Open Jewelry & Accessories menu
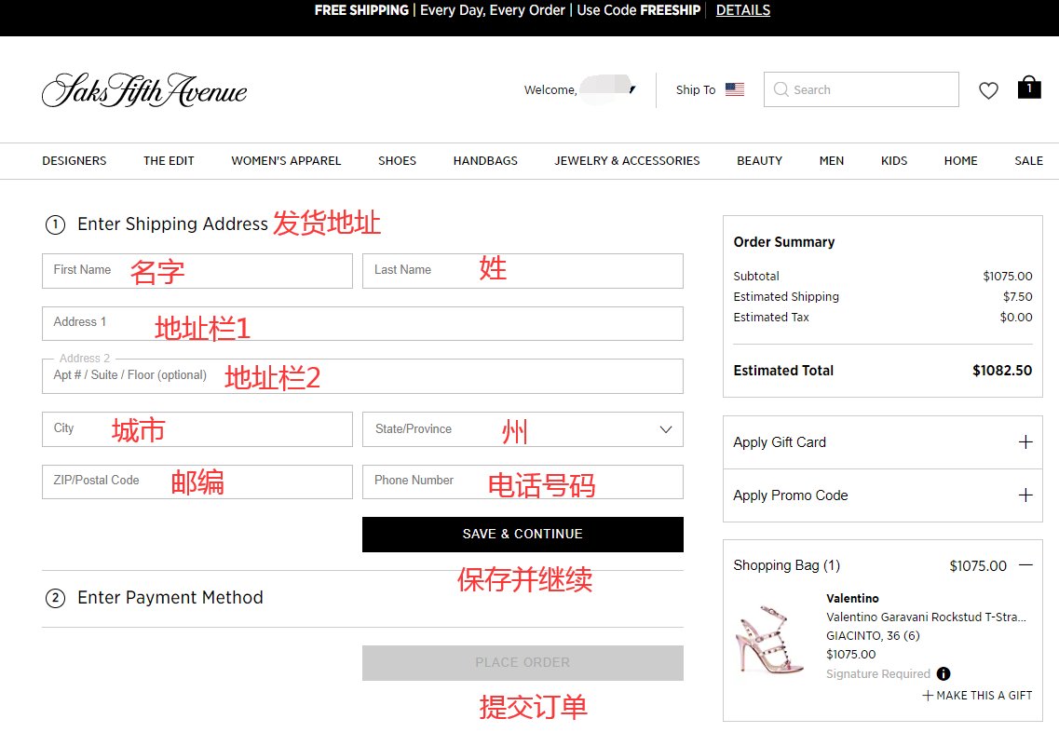Image resolution: width=1059 pixels, height=746 pixels. point(628,161)
